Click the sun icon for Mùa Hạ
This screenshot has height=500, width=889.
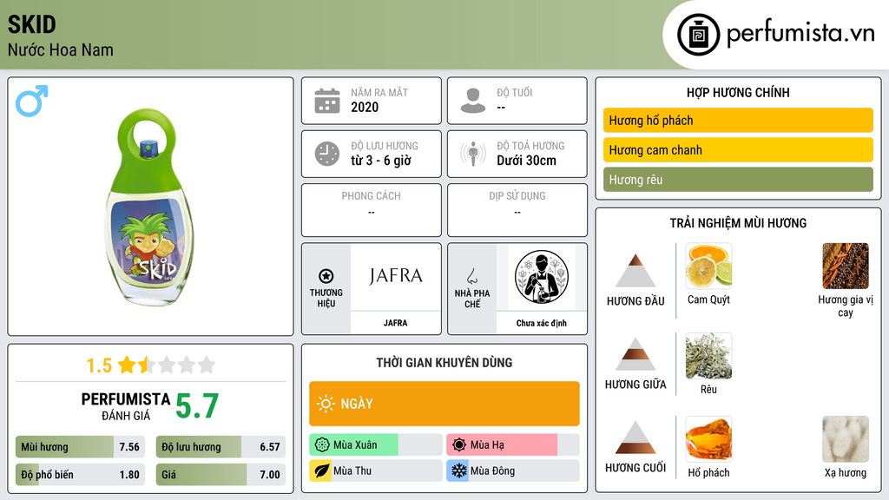pos(459,445)
